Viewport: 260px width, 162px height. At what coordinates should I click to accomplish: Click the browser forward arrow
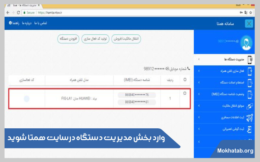(13, 13)
